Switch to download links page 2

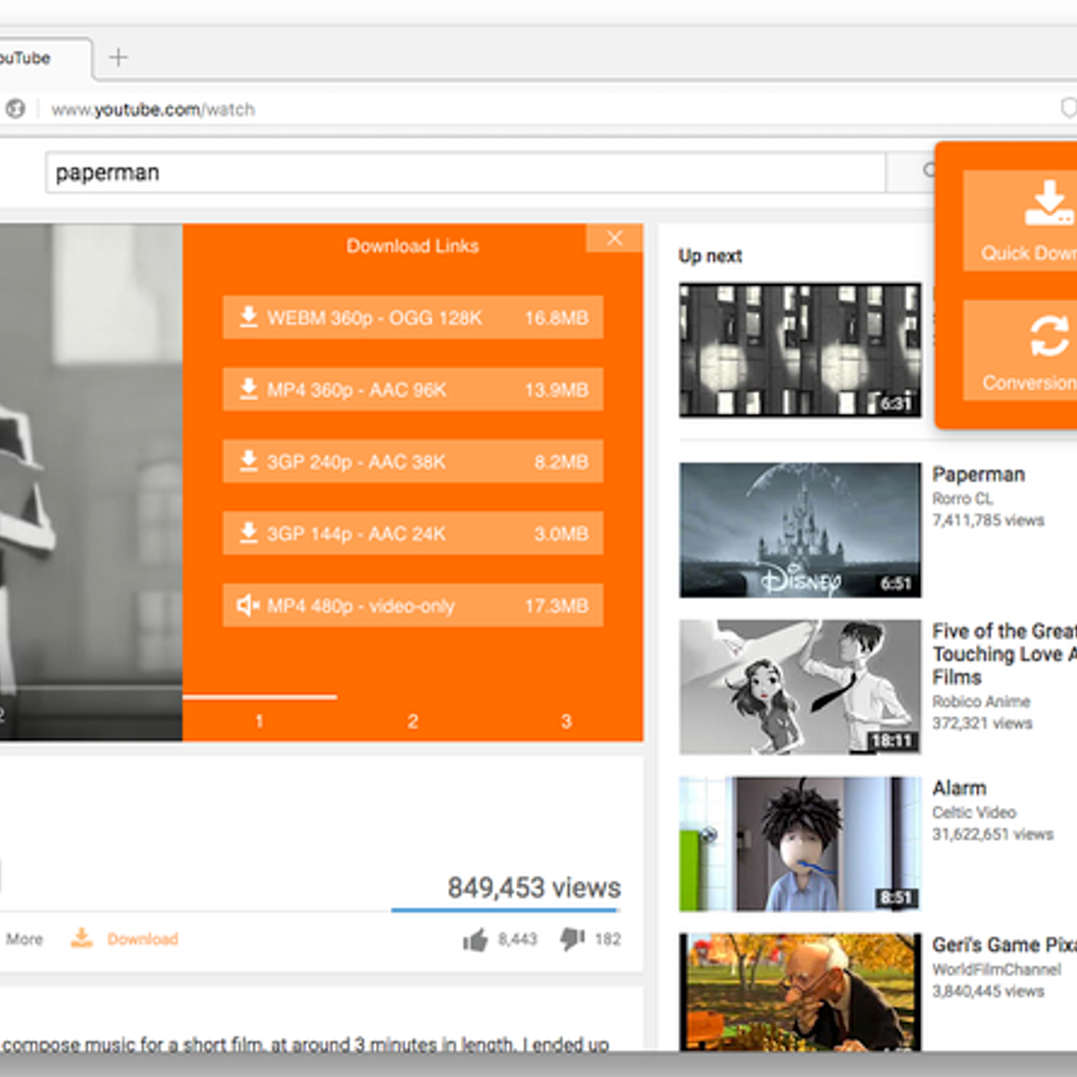(413, 721)
